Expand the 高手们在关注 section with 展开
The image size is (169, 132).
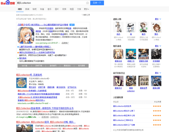pyautogui.click(x=158, y=73)
